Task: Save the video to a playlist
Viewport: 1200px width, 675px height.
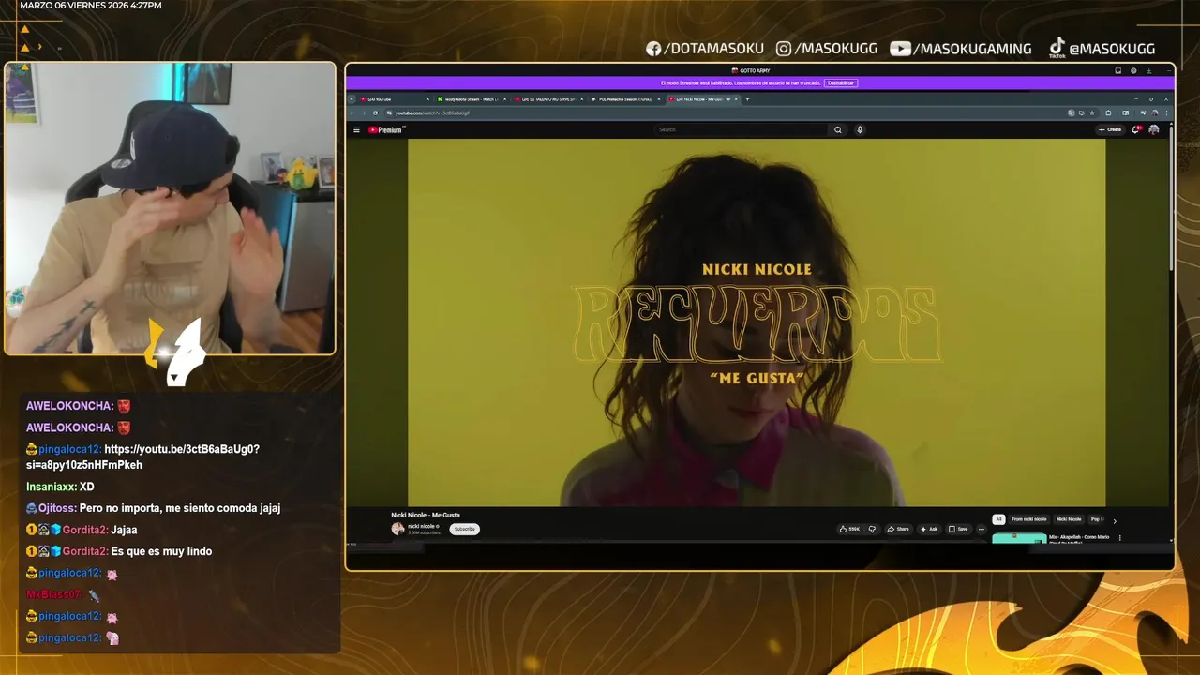Action: pyautogui.click(x=958, y=529)
